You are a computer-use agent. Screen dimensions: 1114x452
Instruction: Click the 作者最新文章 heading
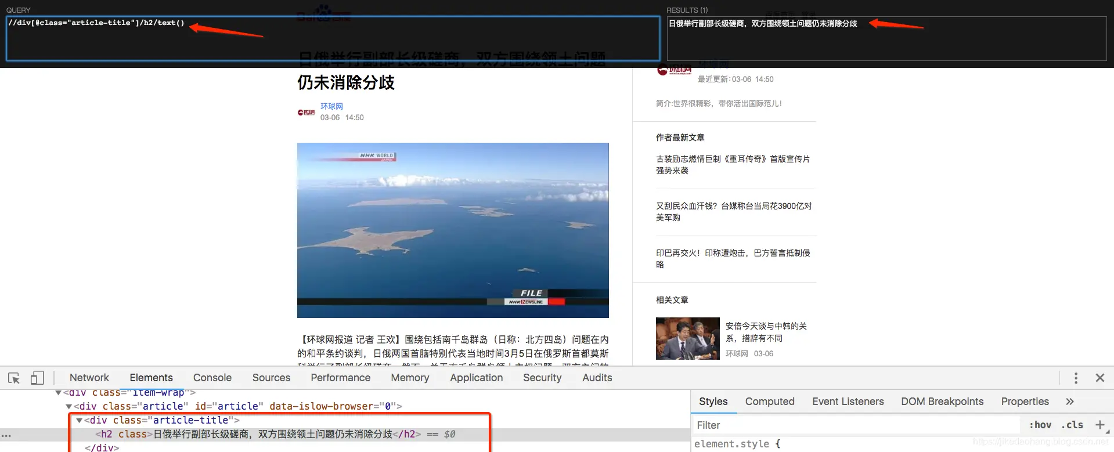(x=680, y=138)
